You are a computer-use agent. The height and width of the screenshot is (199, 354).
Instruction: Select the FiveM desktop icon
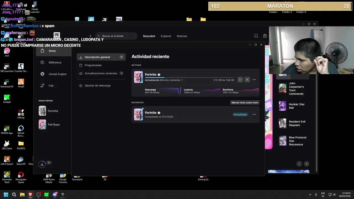pos(21,83)
